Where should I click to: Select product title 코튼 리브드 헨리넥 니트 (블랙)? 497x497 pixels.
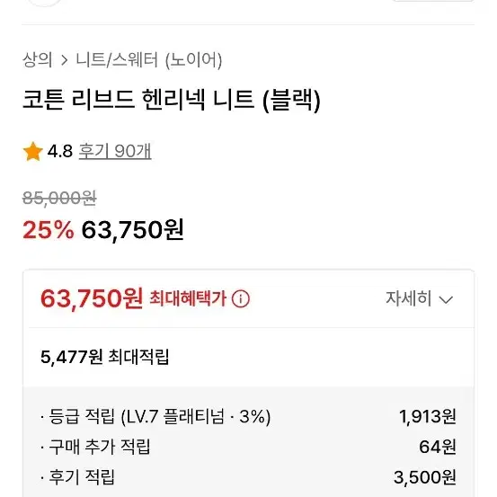[x=172, y=100]
